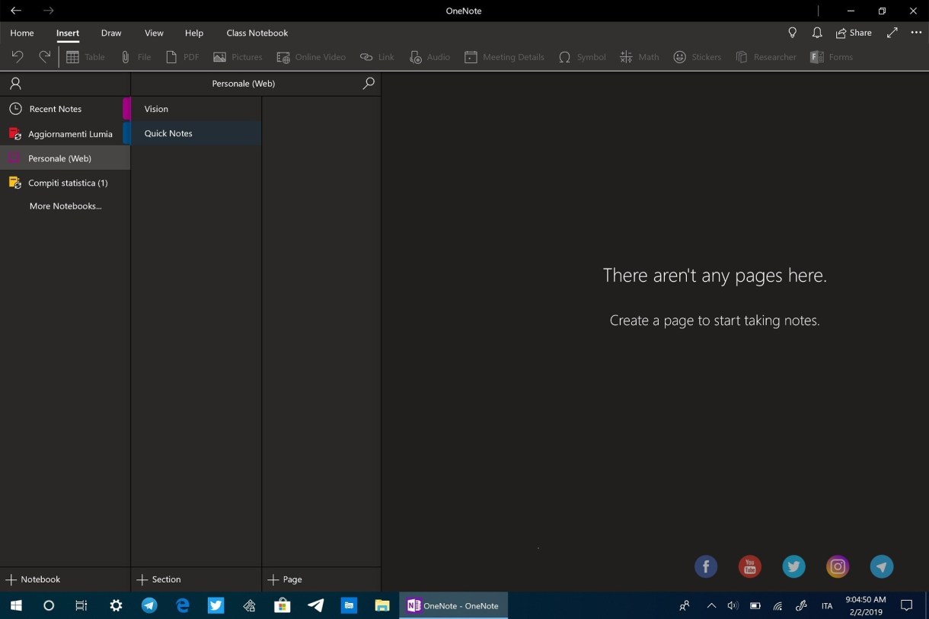Open Cortana circle in taskbar
929x619 pixels.
coord(49,606)
